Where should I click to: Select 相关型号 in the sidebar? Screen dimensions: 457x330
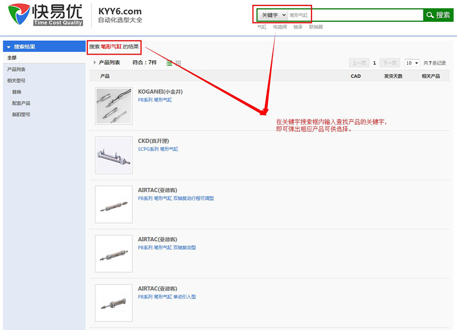pyautogui.click(x=16, y=80)
